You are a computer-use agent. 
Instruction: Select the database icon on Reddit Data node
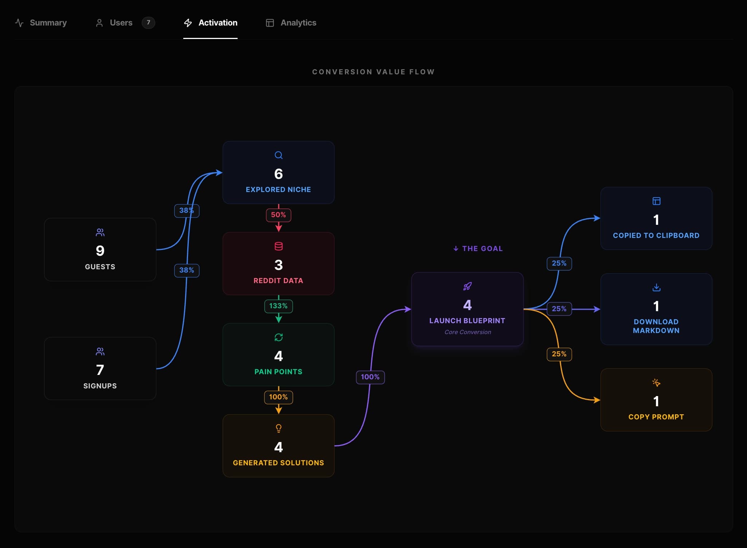point(278,246)
